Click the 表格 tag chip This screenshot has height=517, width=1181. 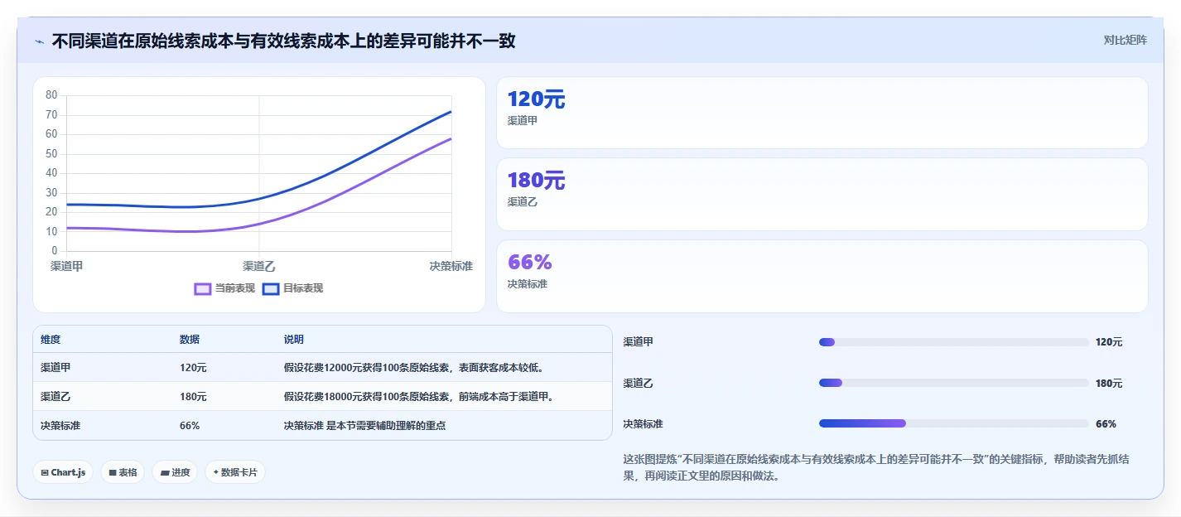click(x=123, y=472)
